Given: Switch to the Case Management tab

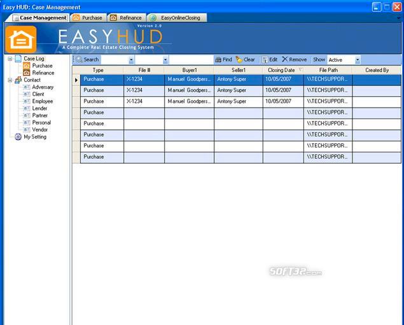Looking at the screenshot, I should click(41, 18).
